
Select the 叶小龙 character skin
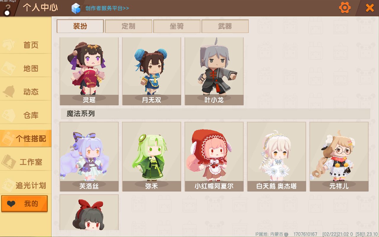tap(214, 71)
